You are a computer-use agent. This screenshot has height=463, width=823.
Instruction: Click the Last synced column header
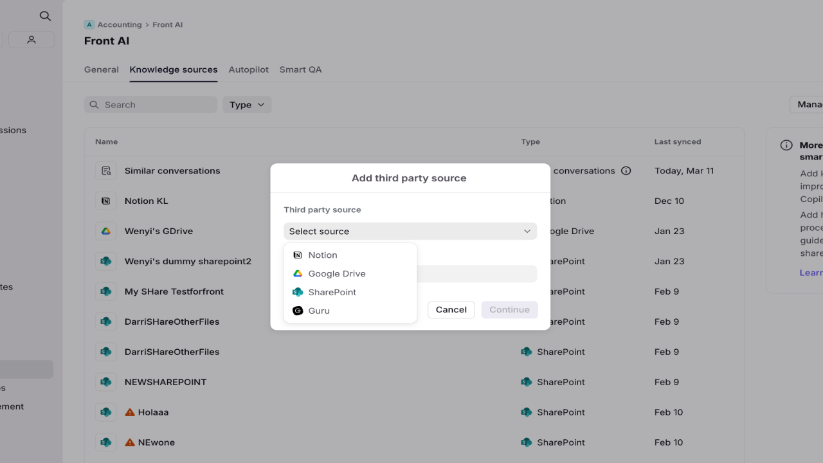pos(678,141)
